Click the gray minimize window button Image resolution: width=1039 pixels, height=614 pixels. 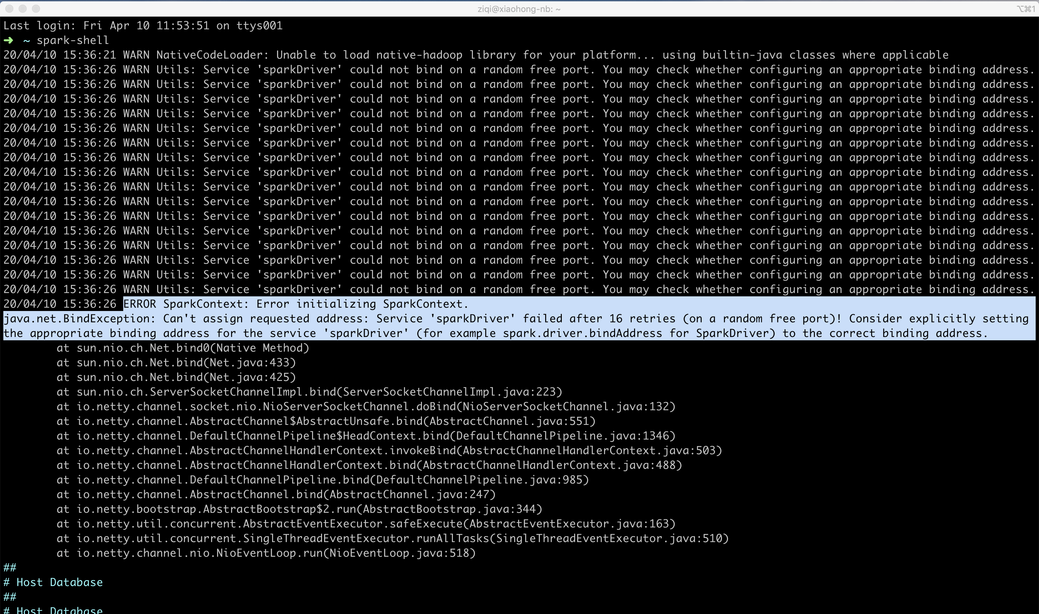pos(23,9)
